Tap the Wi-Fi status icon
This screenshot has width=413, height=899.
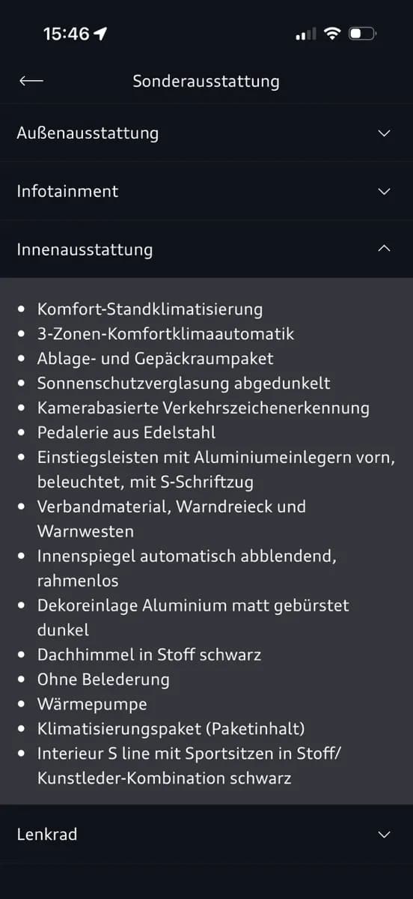(332, 34)
